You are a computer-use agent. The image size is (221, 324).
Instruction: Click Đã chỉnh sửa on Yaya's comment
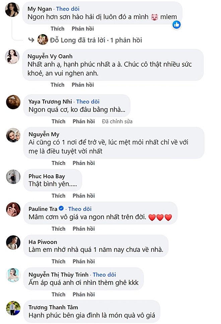pyautogui.click(x=117, y=121)
